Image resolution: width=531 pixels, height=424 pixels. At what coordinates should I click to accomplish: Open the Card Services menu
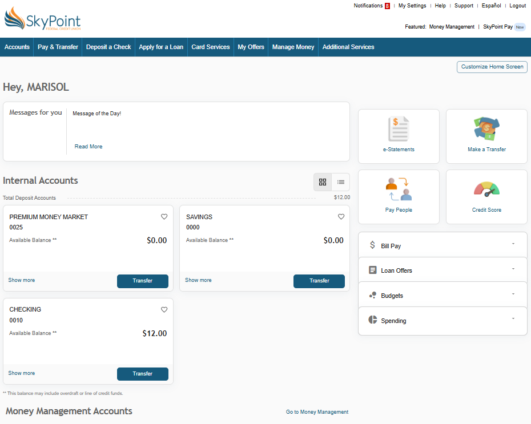point(211,47)
